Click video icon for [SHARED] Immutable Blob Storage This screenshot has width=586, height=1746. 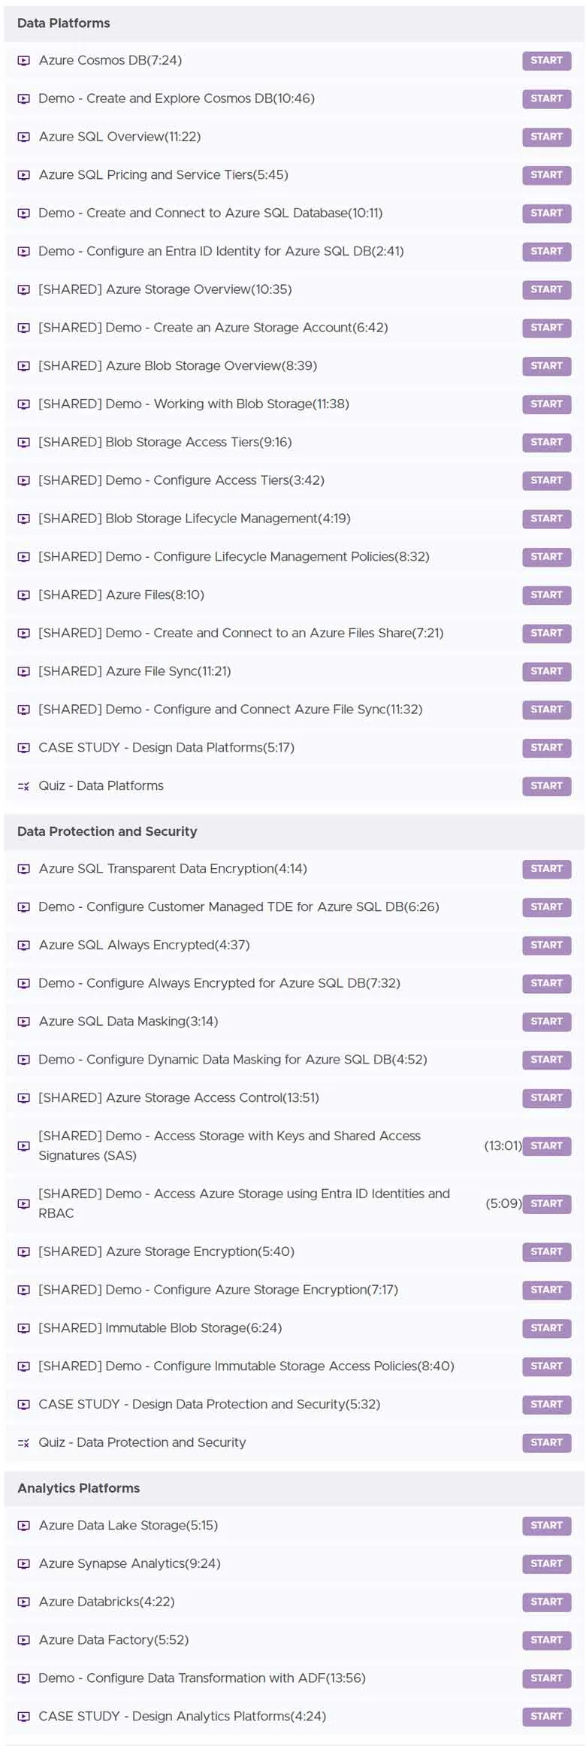coord(24,1328)
